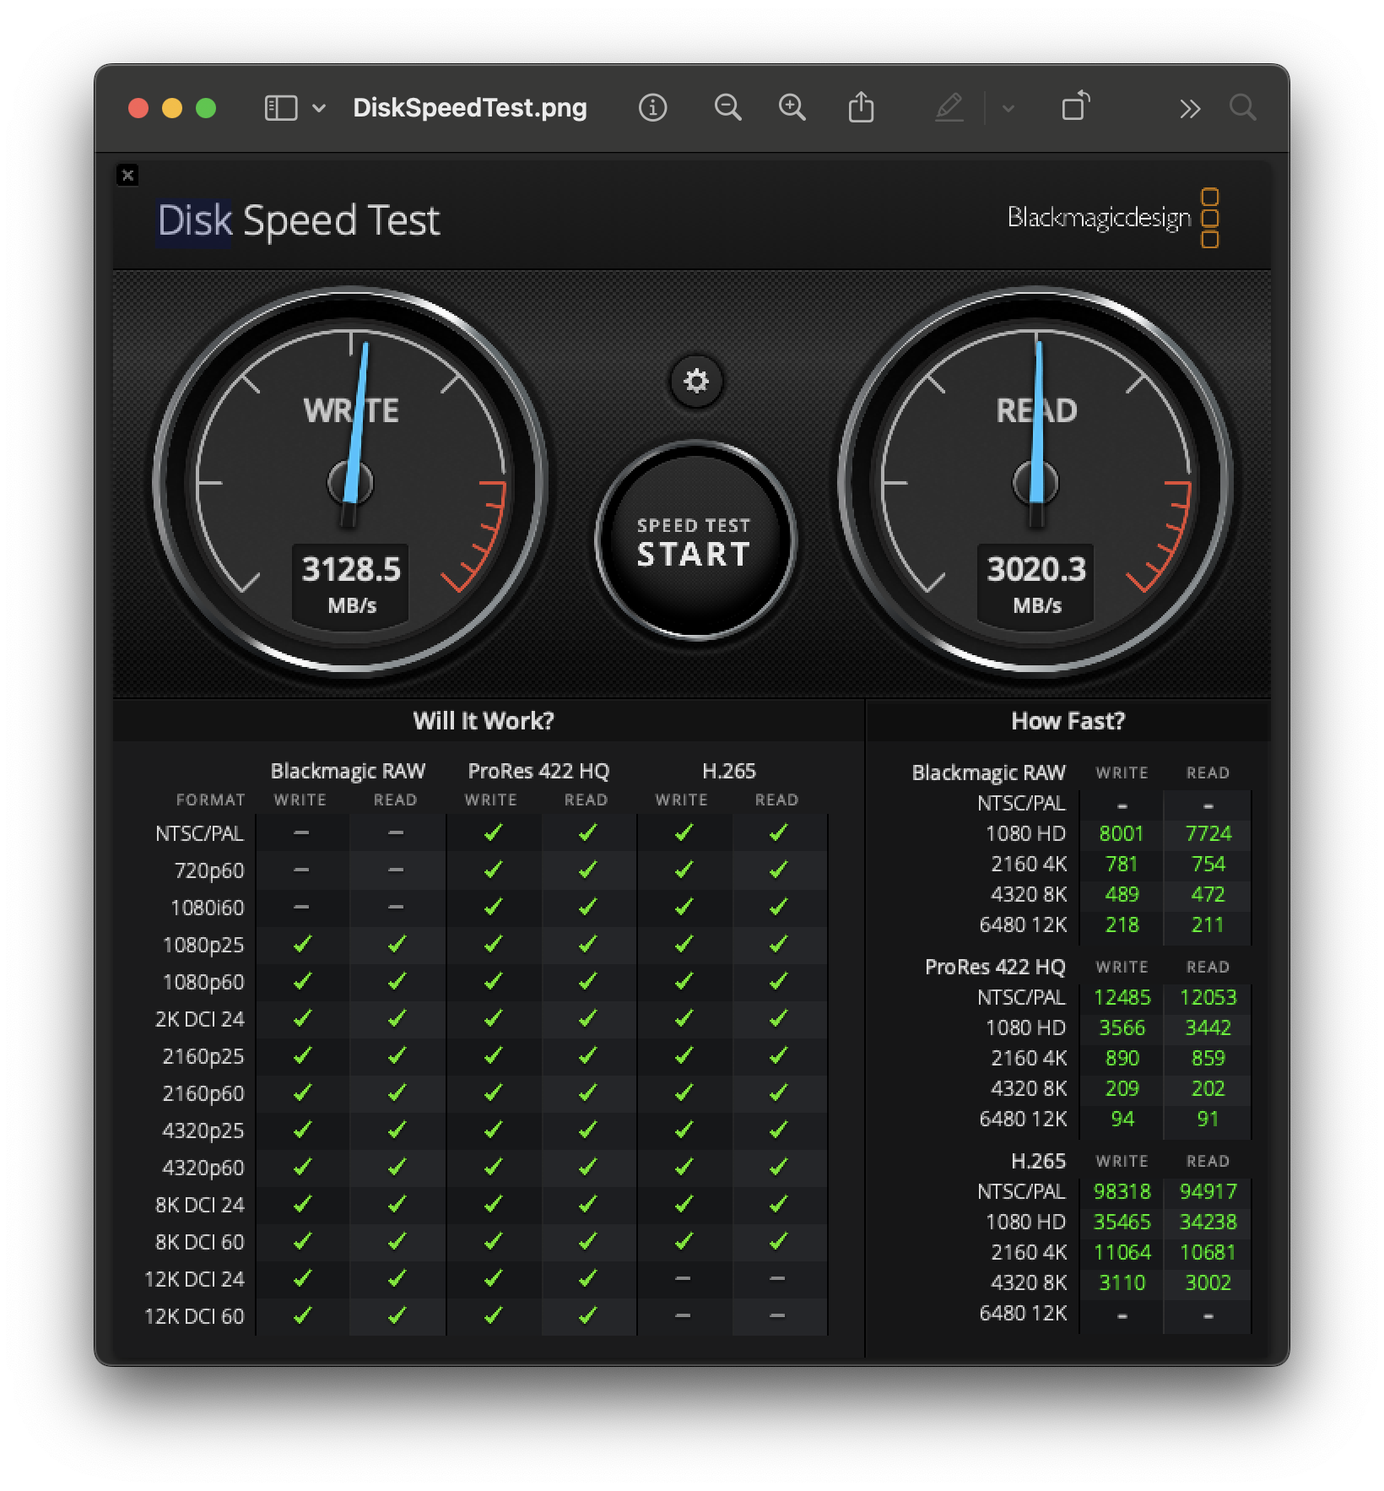Open the sidebar view options chevron
1384x1491 pixels.
[x=319, y=108]
